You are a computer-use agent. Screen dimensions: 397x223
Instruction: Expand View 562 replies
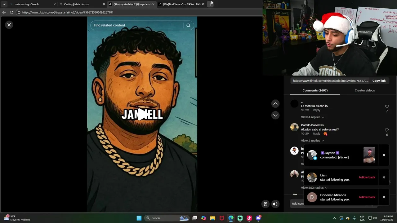coord(314,188)
